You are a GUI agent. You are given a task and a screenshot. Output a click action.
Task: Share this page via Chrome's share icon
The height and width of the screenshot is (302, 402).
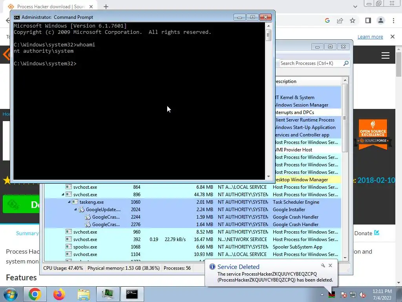point(340,20)
